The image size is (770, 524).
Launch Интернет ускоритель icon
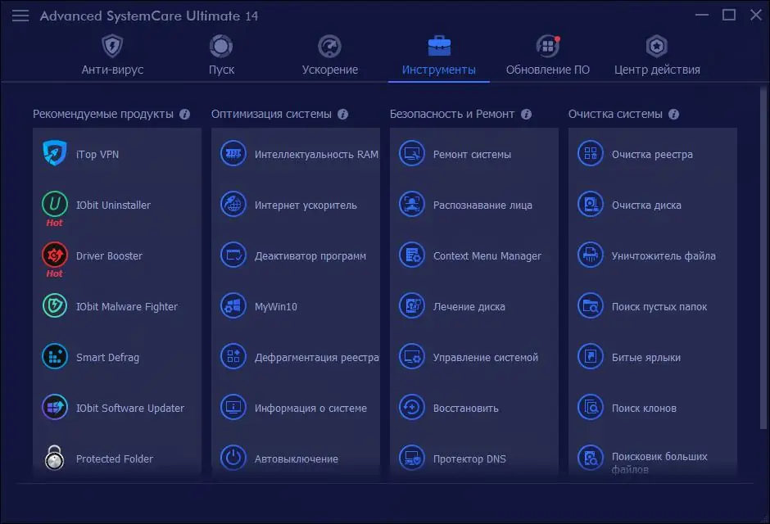(233, 204)
